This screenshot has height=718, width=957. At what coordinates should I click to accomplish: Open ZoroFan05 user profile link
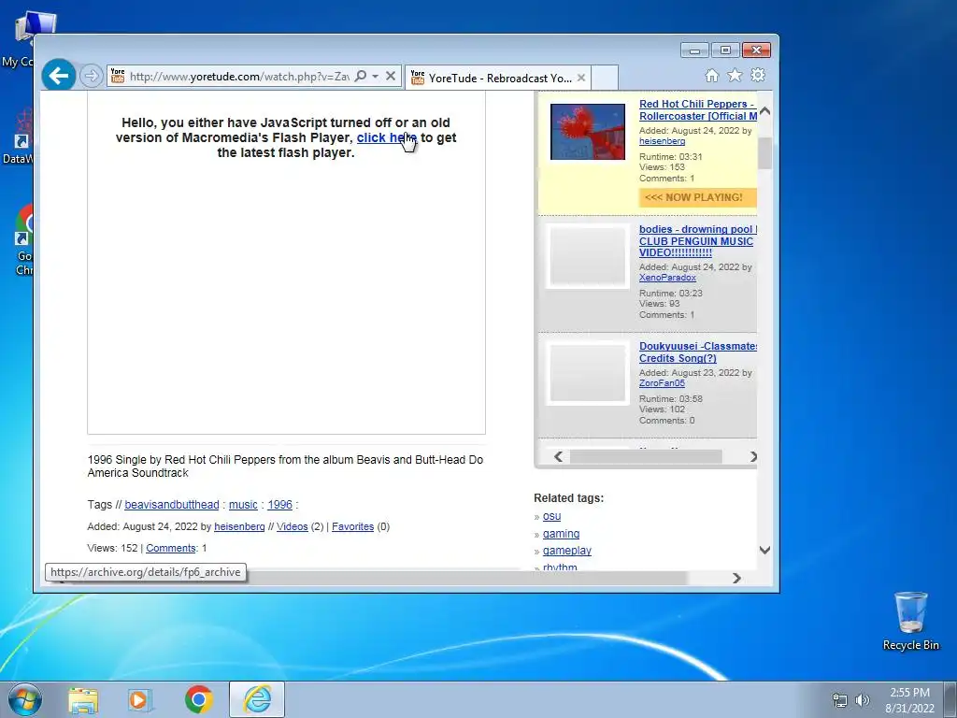coord(662,382)
